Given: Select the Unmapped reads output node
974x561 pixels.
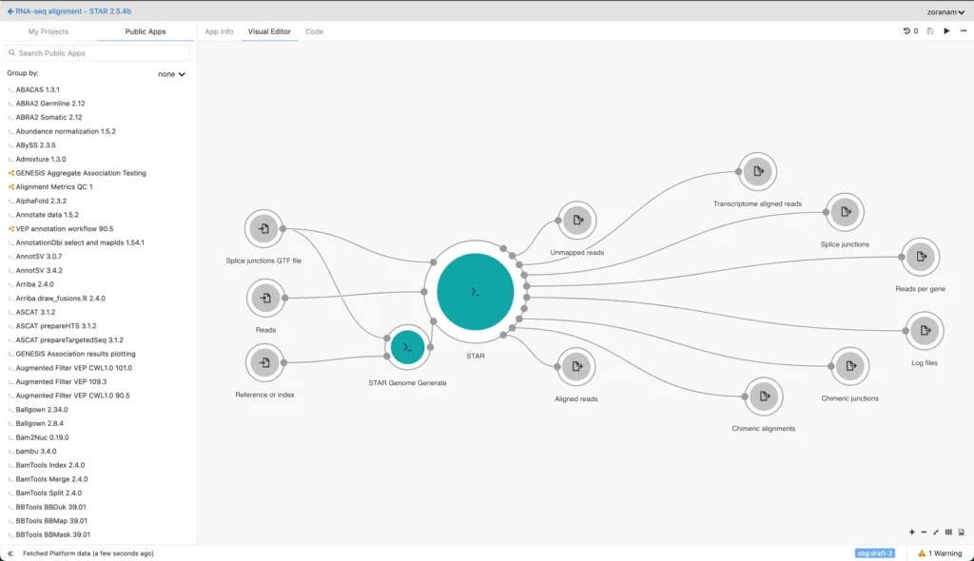Looking at the screenshot, I should pos(577,220).
